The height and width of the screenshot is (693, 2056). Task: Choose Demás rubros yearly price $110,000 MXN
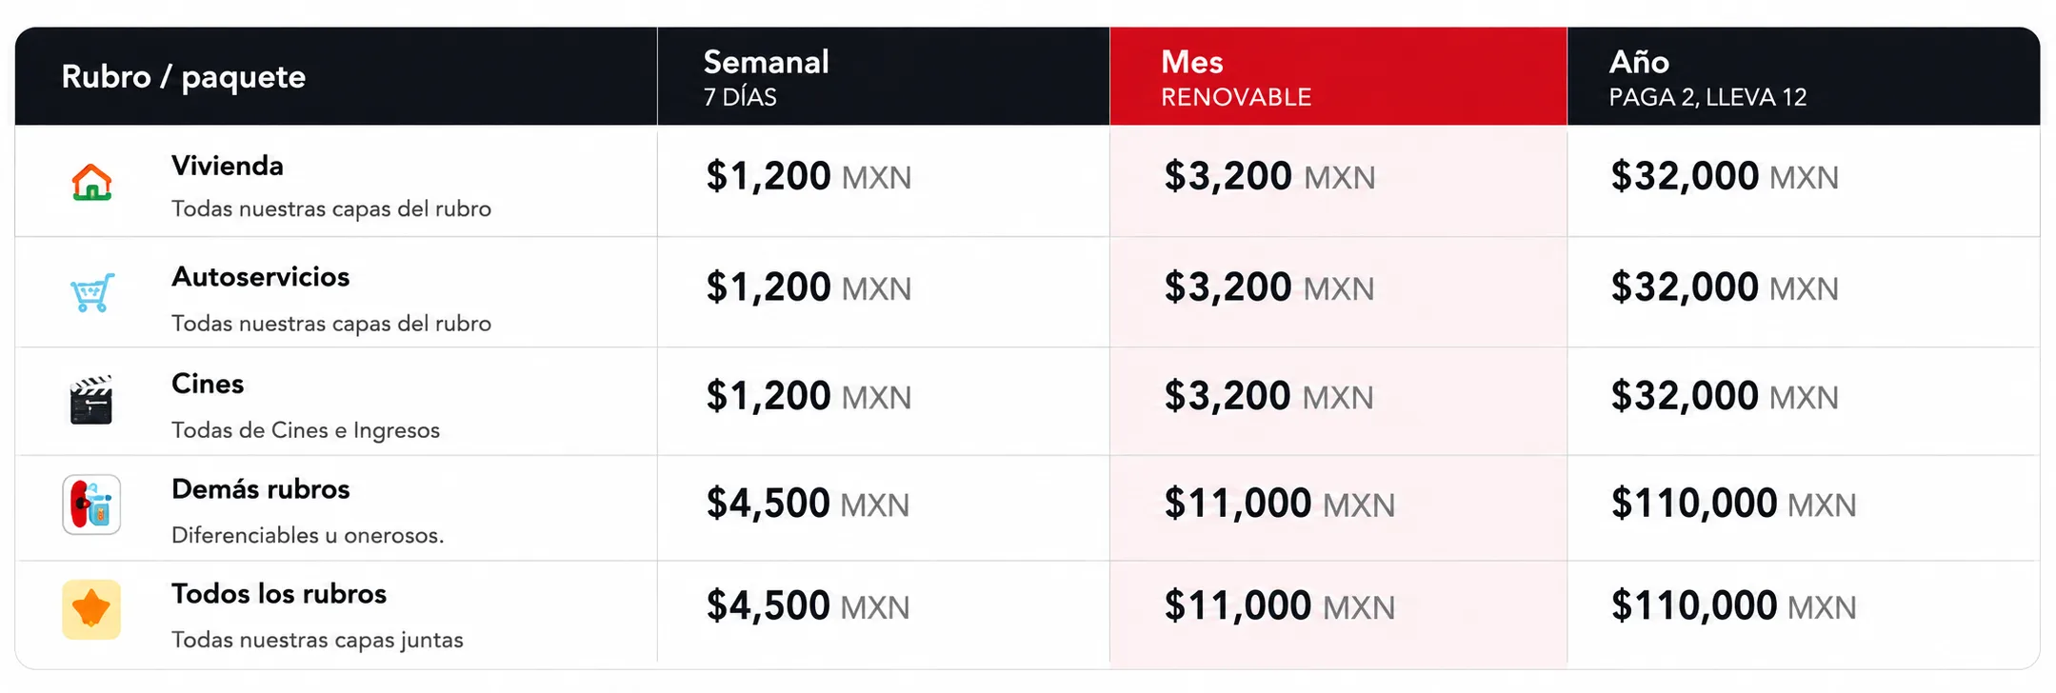pyautogui.click(x=1733, y=504)
